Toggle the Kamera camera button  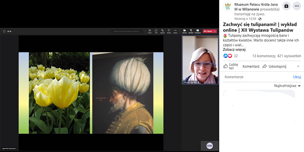(x=185, y=31)
